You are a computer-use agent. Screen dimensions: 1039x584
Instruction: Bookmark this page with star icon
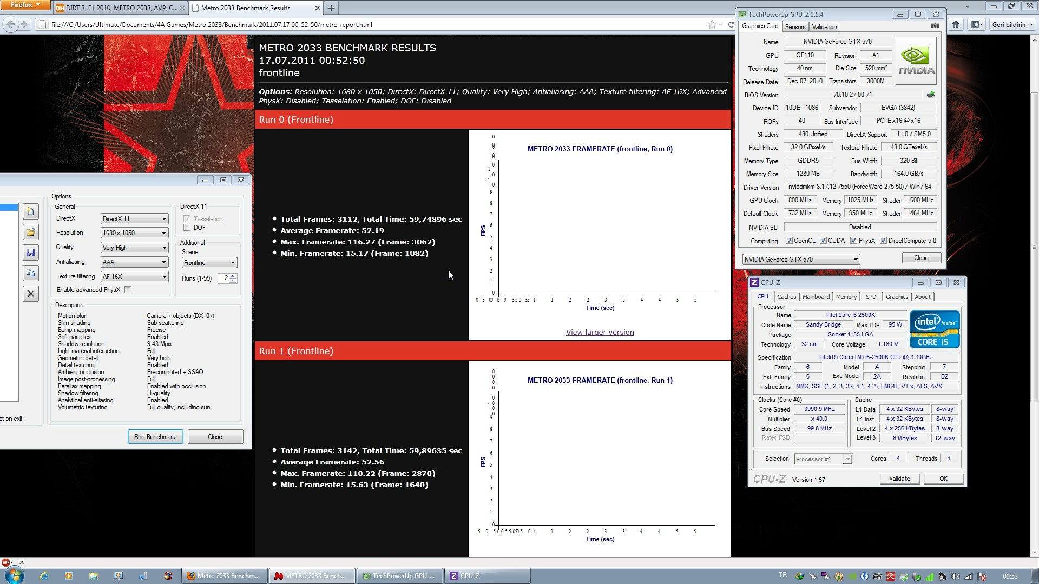(712, 24)
